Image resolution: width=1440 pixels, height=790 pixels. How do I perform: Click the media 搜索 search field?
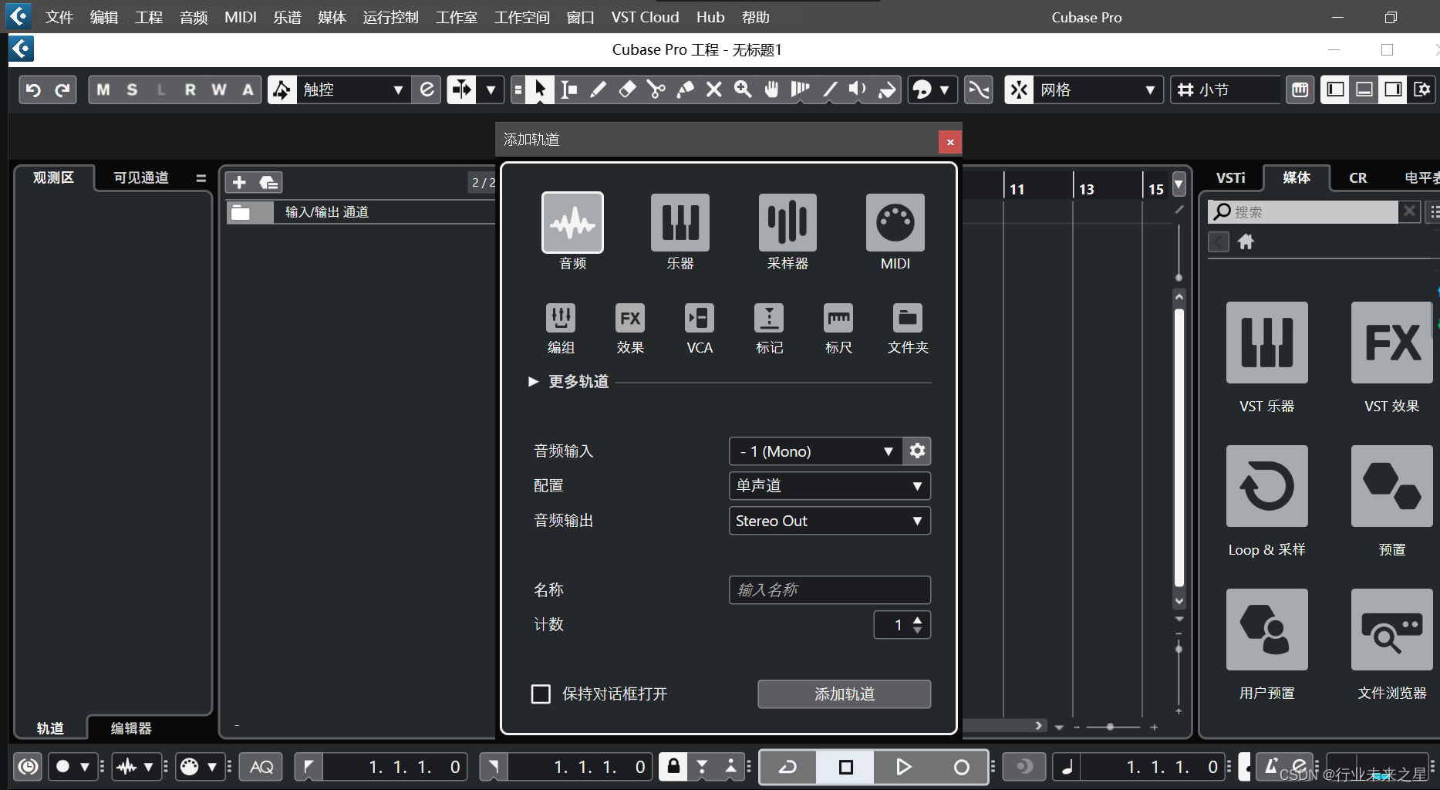[1303, 211]
